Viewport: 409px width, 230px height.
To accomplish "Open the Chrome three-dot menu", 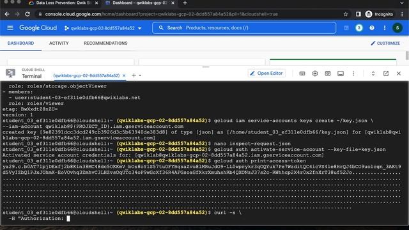I will pos(402,14).
